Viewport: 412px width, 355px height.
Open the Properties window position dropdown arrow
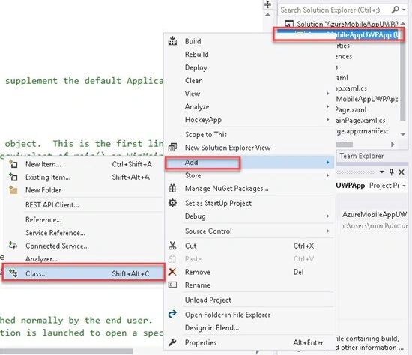tap(382, 172)
